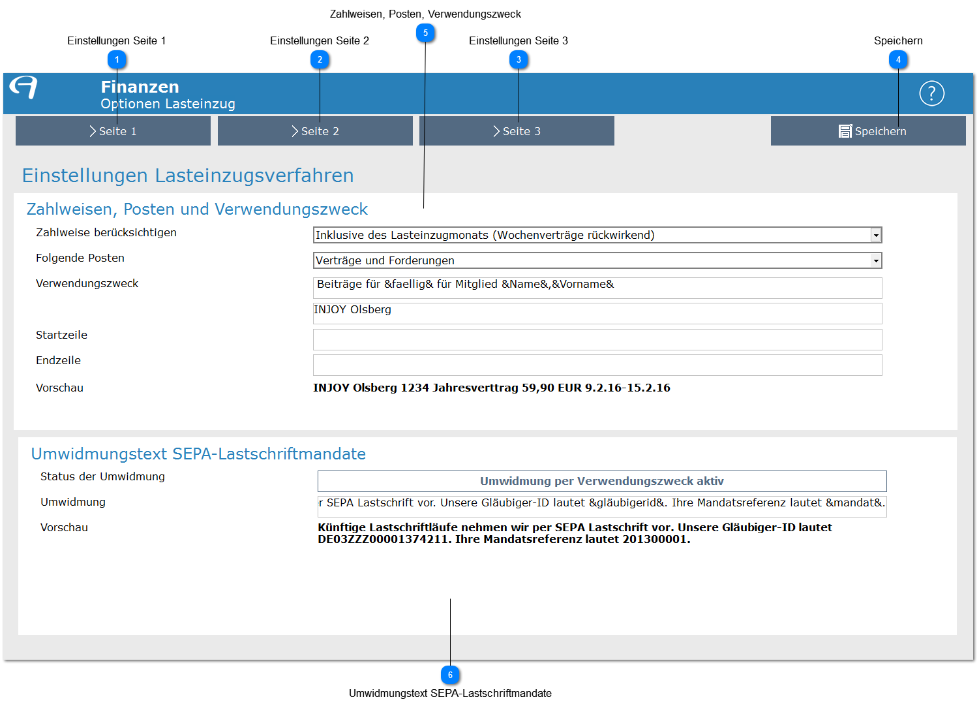Edit the Umwidmung text field
This screenshot has height=710, width=979.
click(x=602, y=506)
